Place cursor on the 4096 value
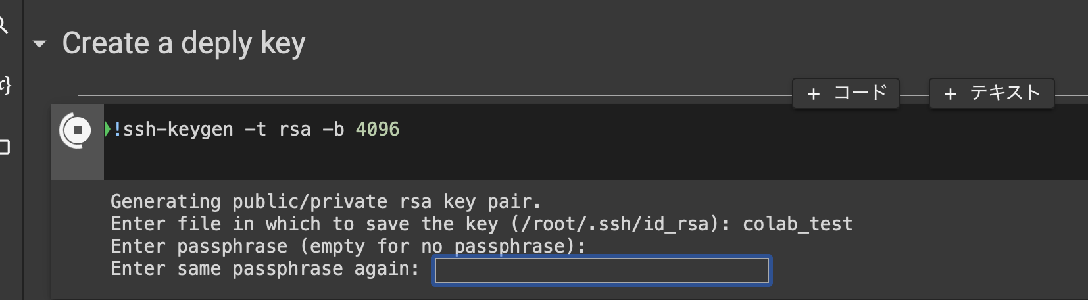The height and width of the screenshot is (300, 1088). coord(378,129)
